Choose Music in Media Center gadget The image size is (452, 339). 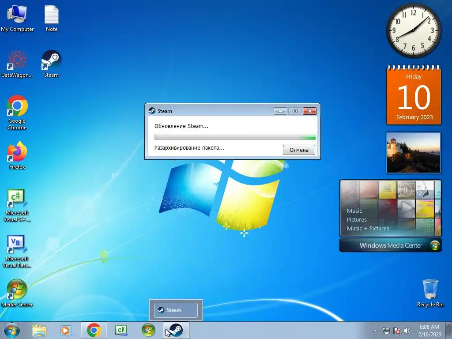(354, 211)
